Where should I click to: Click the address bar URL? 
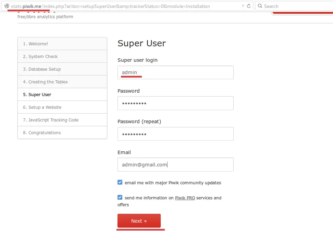[x=110, y=7]
